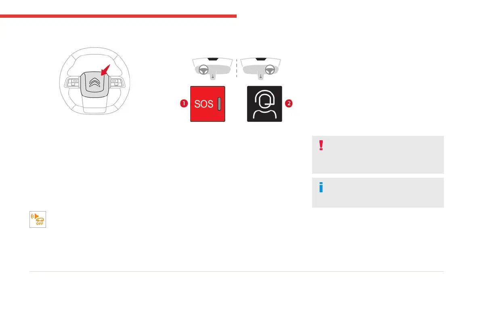This screenshot has width=481, height=320.
Task: Select the left-hand drive overhead console diagram
Action: [x=212, y=68]
